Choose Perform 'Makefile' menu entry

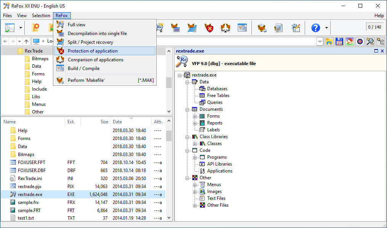[x=105, y=80]
